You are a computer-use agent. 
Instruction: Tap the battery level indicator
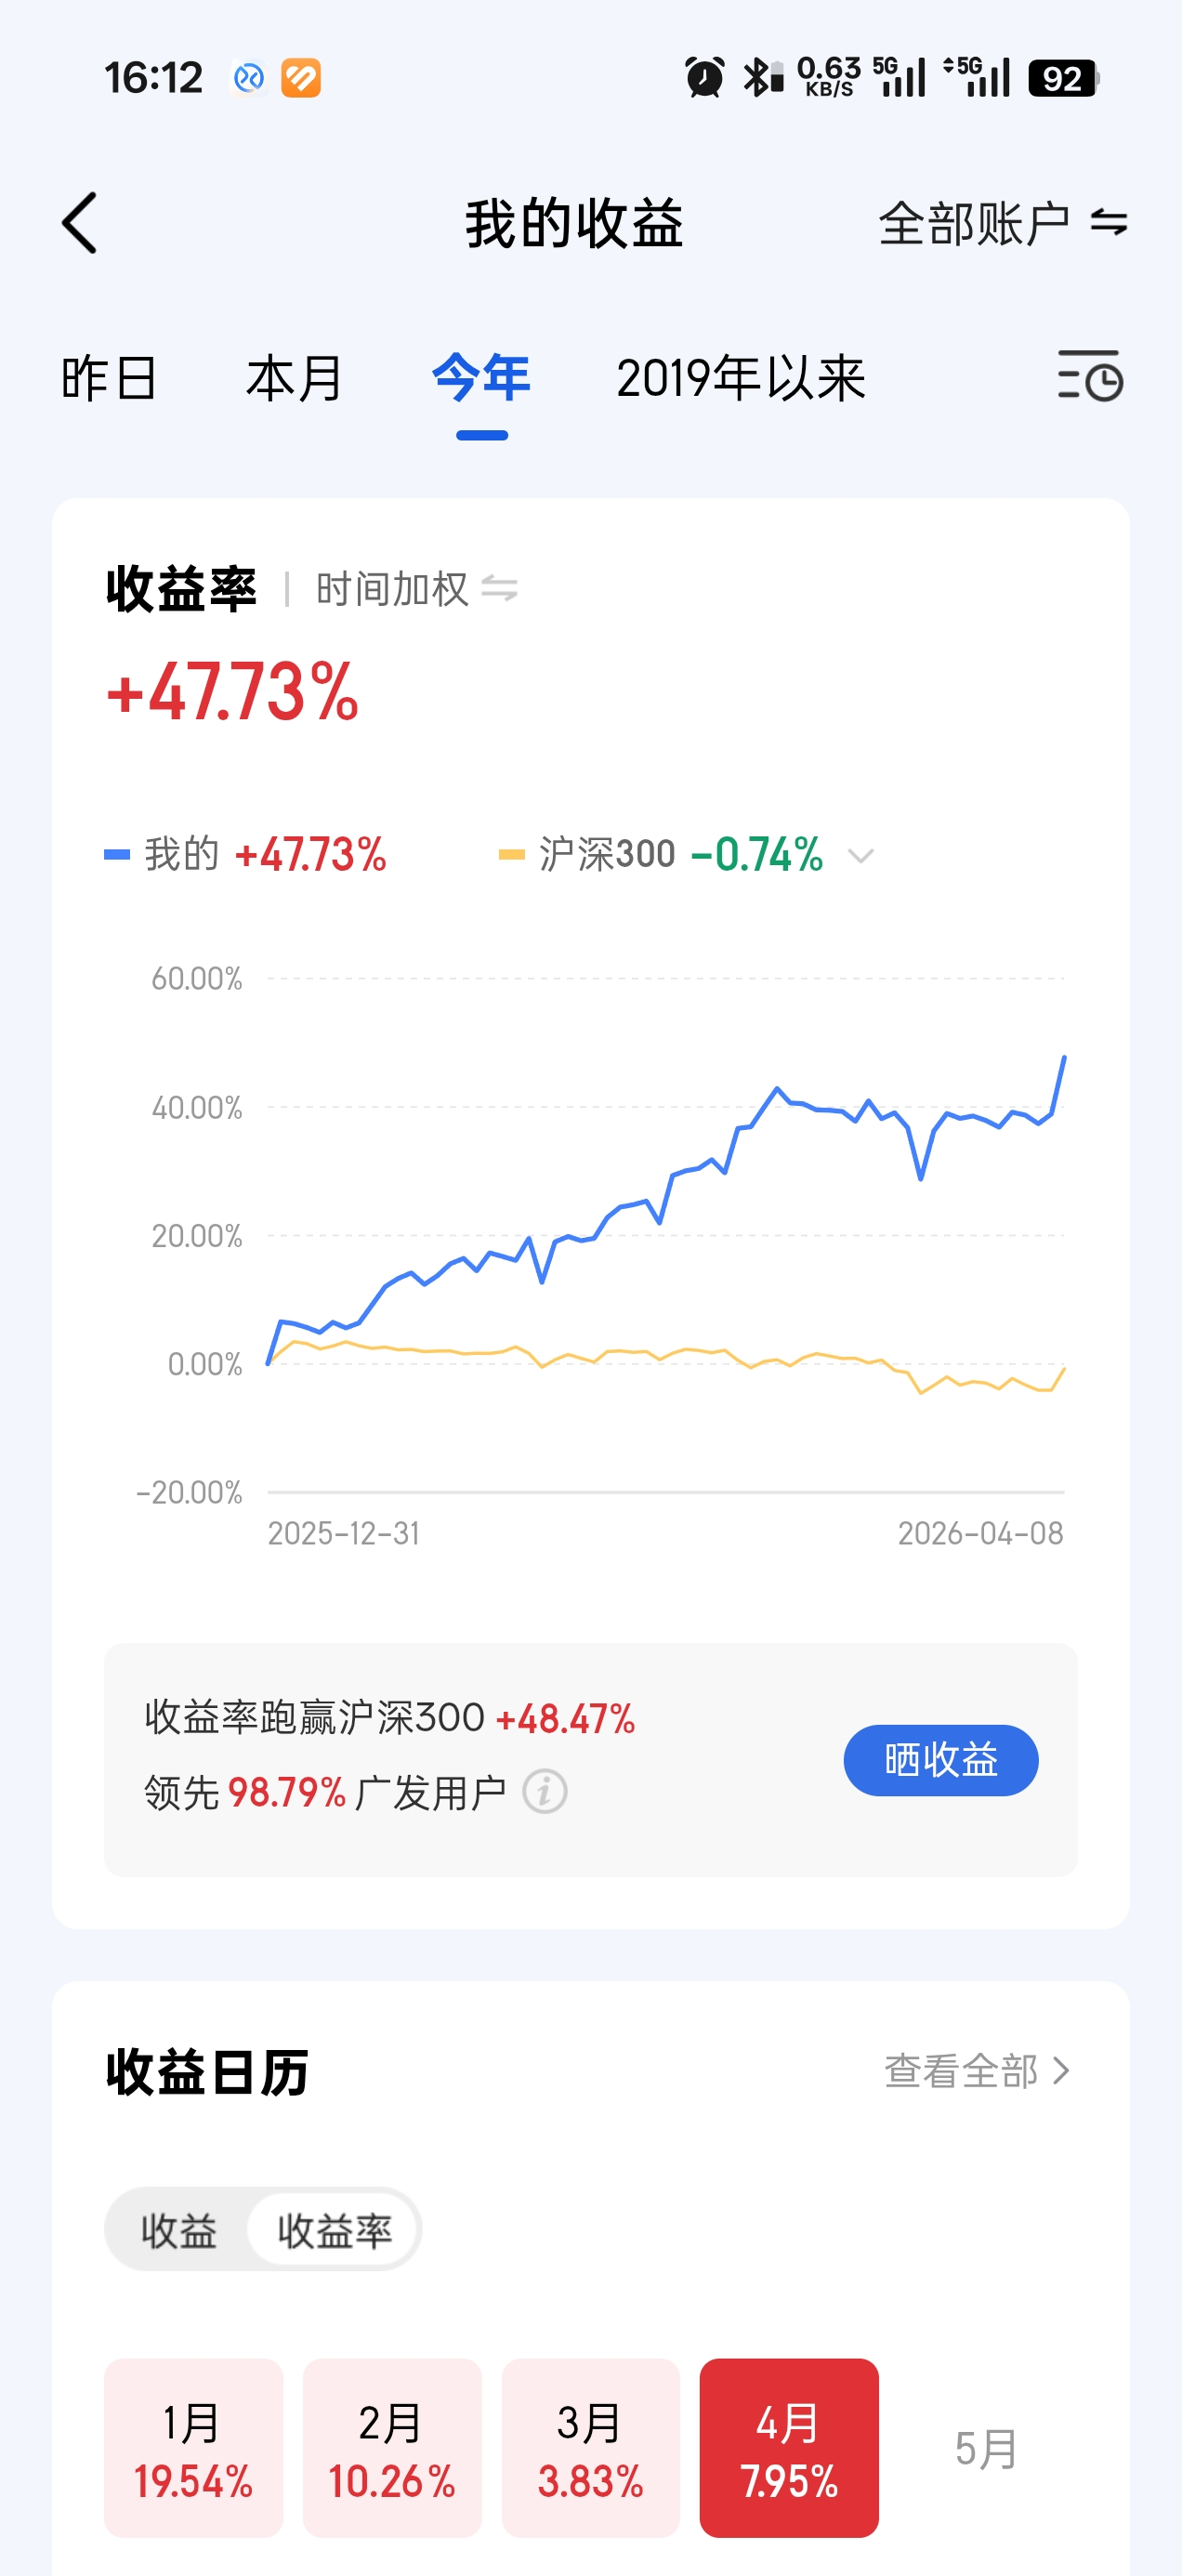pyautogui.click(x=1063, y=78)
